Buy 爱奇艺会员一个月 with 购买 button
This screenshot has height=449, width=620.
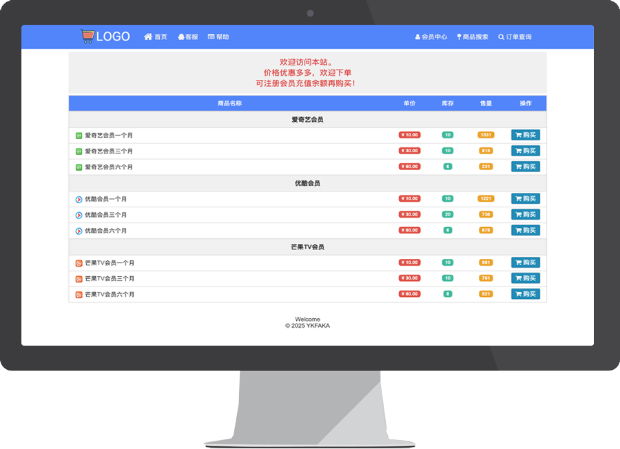point(525,135)
